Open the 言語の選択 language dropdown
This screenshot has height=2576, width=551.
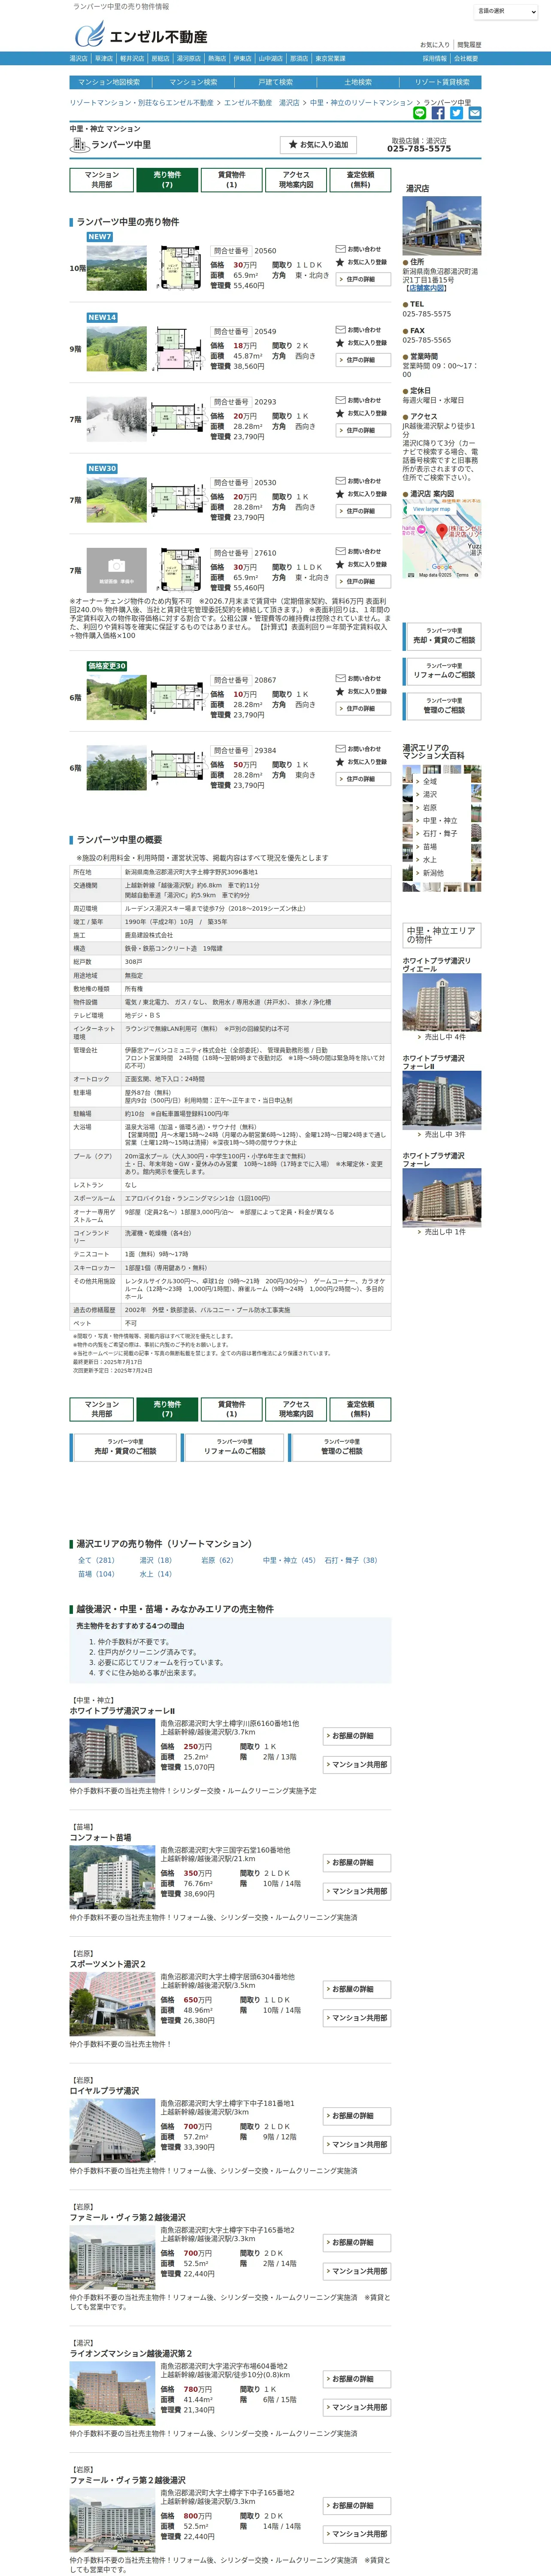[506, 11]
